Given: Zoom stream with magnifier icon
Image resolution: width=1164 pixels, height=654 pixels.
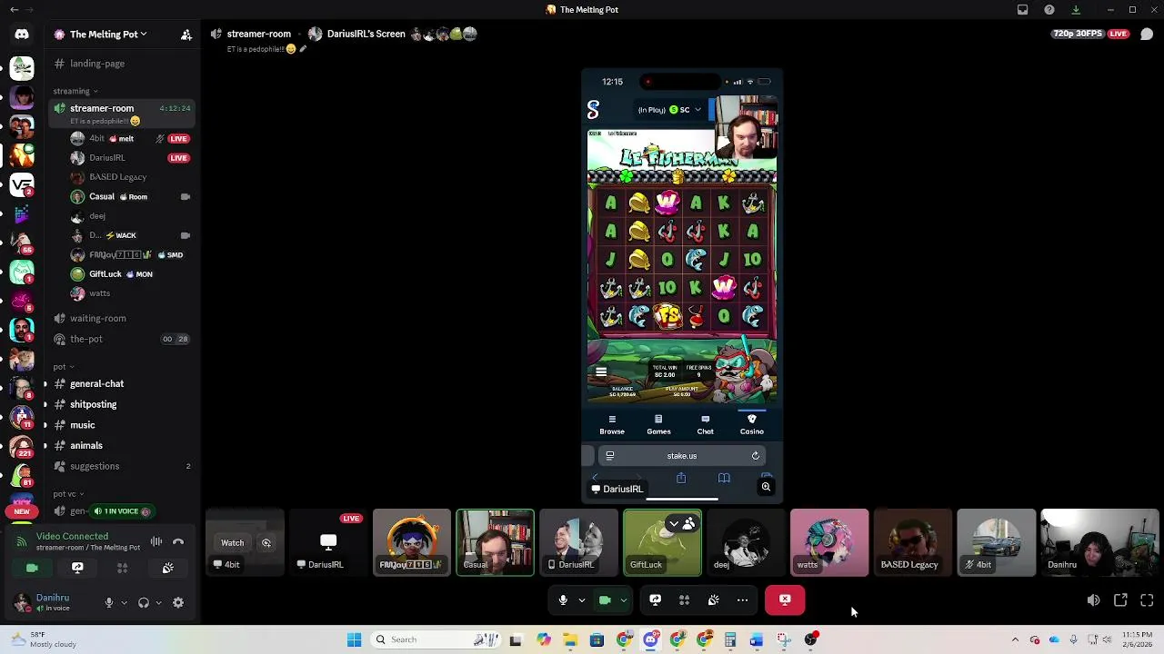Looking at the screenshot, I should coord(766,488).
